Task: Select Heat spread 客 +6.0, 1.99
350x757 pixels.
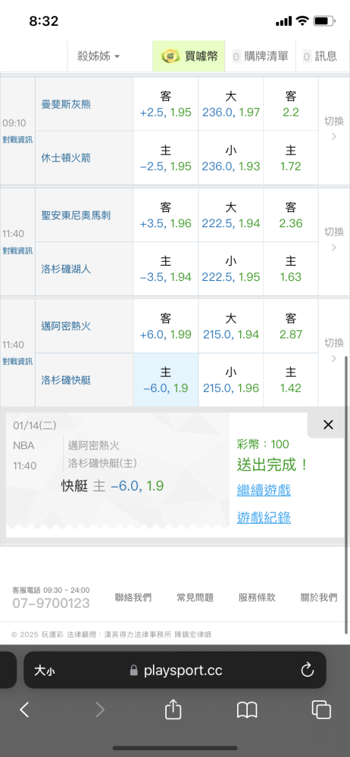Action: coord(166,326)
